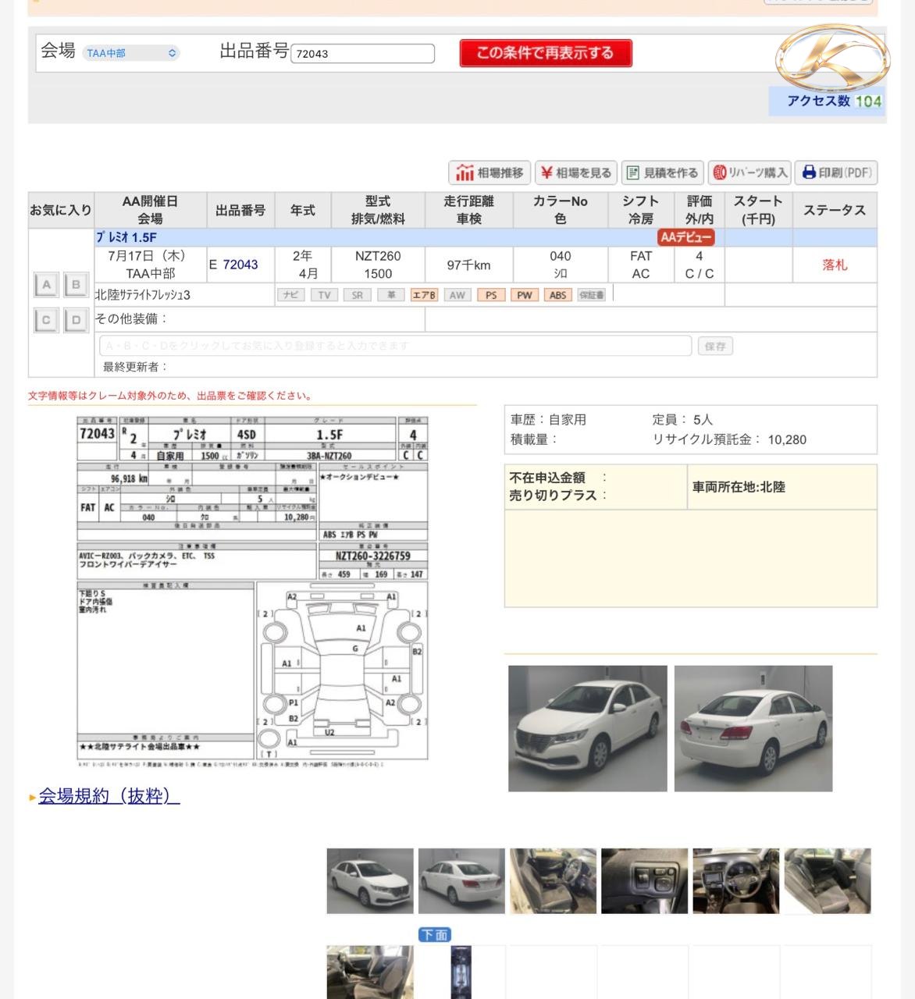This screenshot has height=999, width=915.
Task: Click the gold K logo
Action: coord(832,59)
